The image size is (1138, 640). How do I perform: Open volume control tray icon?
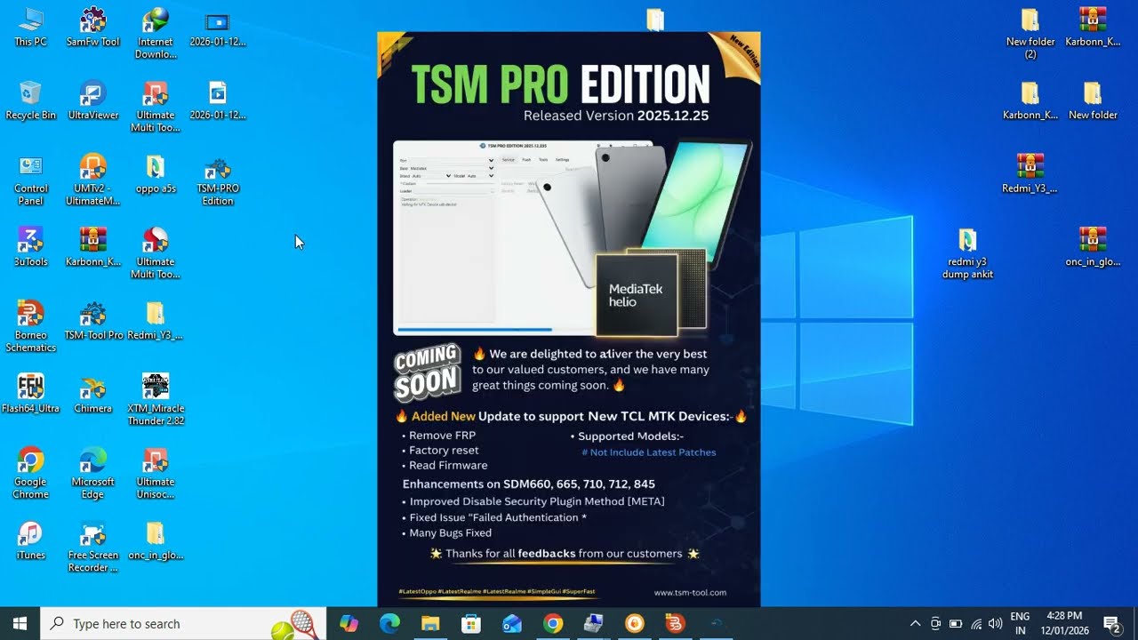click(995, 623)
